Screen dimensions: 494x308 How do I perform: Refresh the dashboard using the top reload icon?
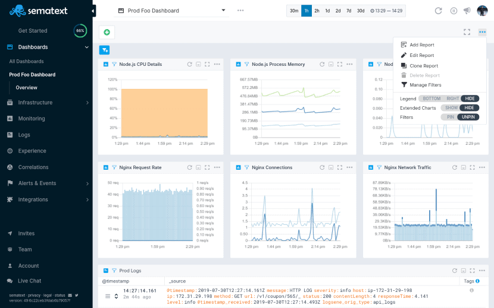pyautogui.click(x=438, y=11)
